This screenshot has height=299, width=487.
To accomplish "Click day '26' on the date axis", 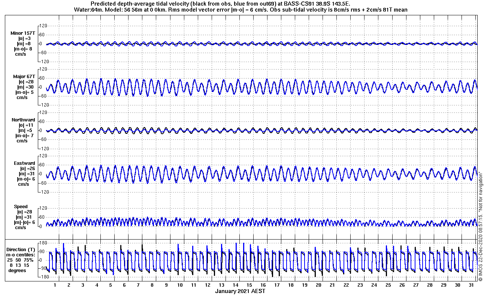I will pyautogui.click(x=402, y=285).
